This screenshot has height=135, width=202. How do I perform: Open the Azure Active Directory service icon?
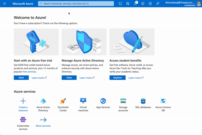point(43,101)
